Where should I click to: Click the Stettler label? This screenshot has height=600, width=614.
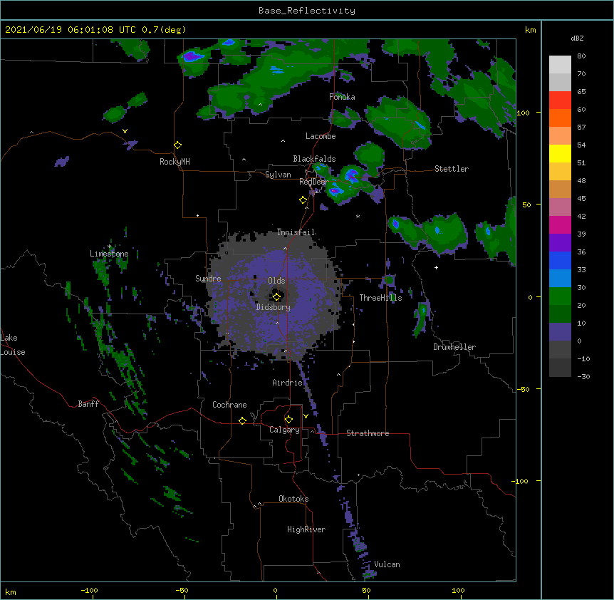point(452,169)
